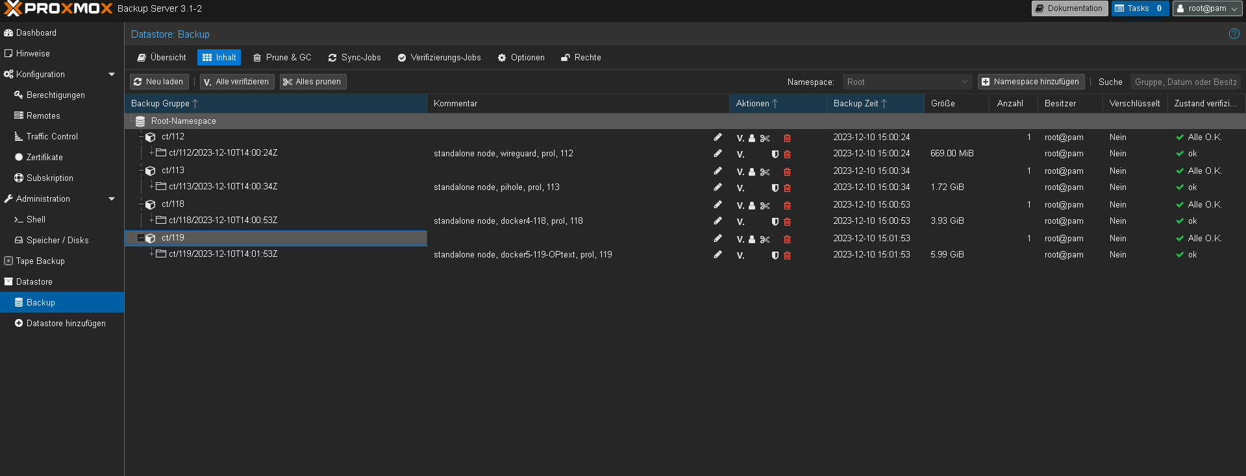Verify the pihole snapshot row
The width and height of the screenshot is (1246, 476).
coord(740,188)
